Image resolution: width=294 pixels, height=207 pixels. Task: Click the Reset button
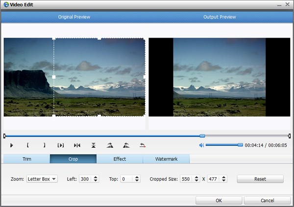[x=260, y=179]
